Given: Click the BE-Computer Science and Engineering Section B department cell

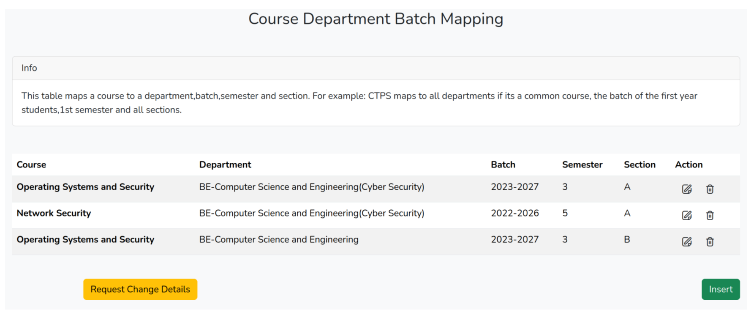Looking at the screenshot, I should (x=278, y=239).
